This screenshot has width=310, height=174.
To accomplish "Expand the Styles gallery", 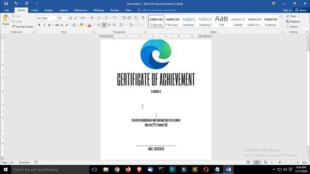I will click(x=281, y=26).
